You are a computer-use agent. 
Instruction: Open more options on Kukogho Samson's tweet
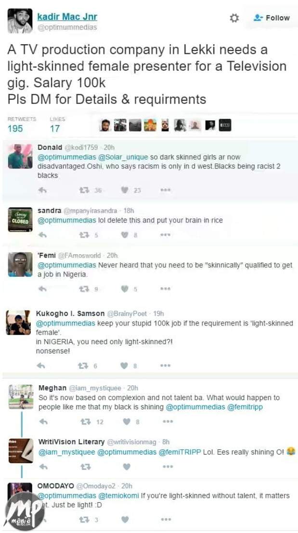(x=166, y=366)
